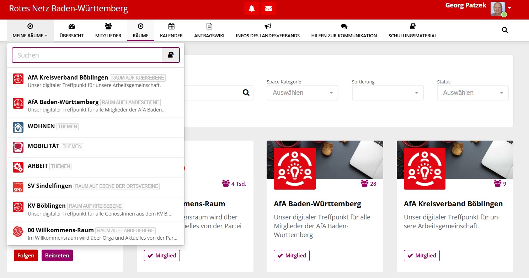Click the book icon beside the Suchen field
The image size is (529, 278).
pos(171,55)
